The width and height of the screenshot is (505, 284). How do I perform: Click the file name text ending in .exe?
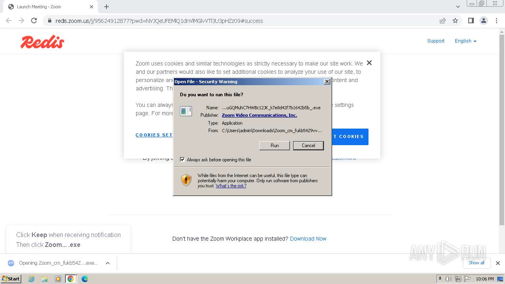pyautogui.click(x=271, y=107)
